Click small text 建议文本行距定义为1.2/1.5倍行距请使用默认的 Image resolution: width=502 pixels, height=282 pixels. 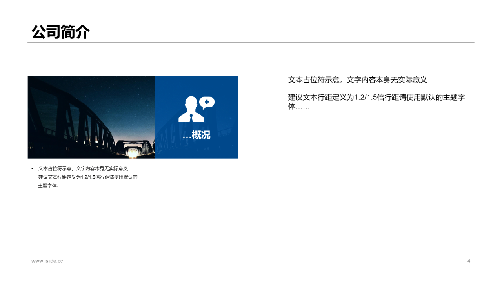pyautogui.click(x=88, y=177)
